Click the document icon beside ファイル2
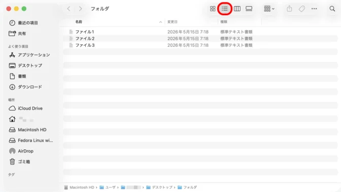This screenshot has width=341, height=192. coord(71,39)
